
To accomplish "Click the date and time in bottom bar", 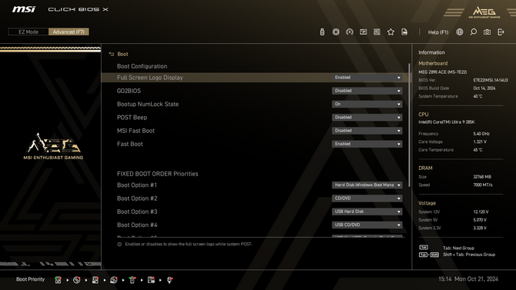I will click(x=468, y=279).
